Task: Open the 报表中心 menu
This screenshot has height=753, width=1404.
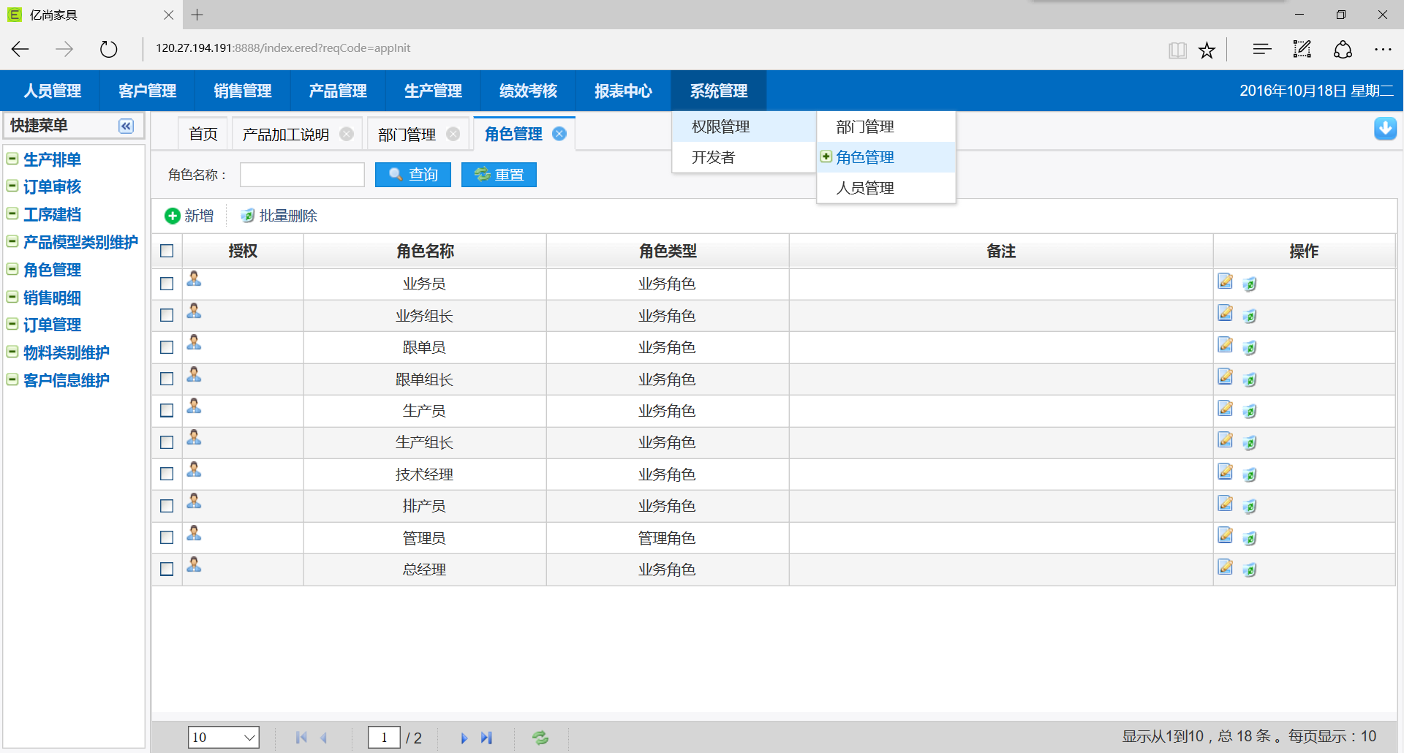Action: (623, 91)
